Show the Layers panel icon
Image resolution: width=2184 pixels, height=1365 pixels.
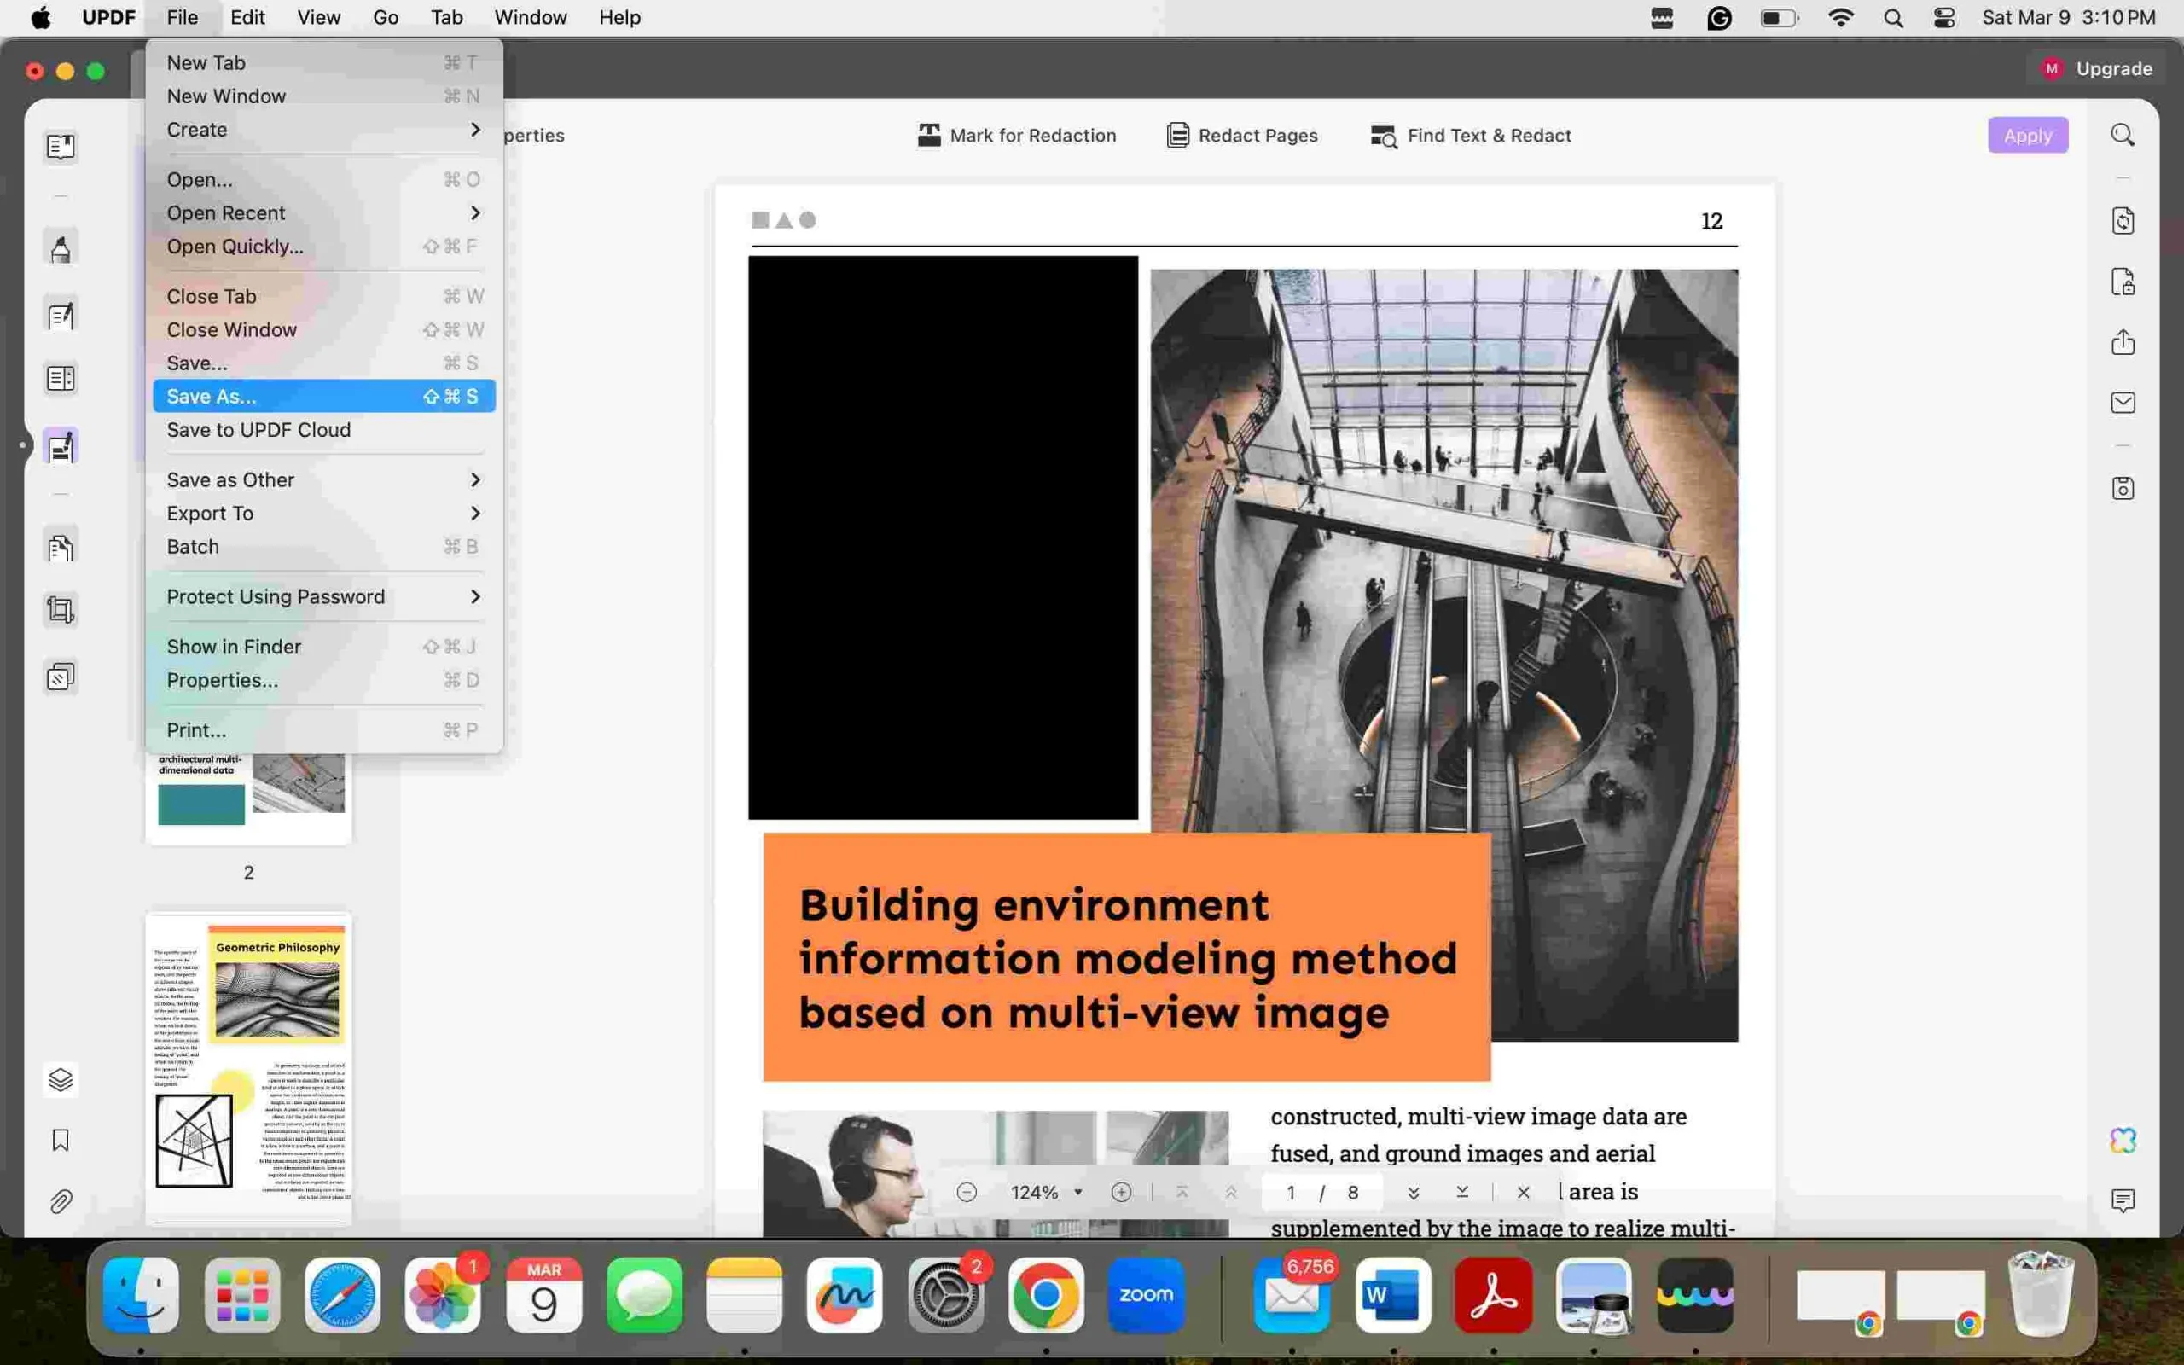(x=61, y=1080)
